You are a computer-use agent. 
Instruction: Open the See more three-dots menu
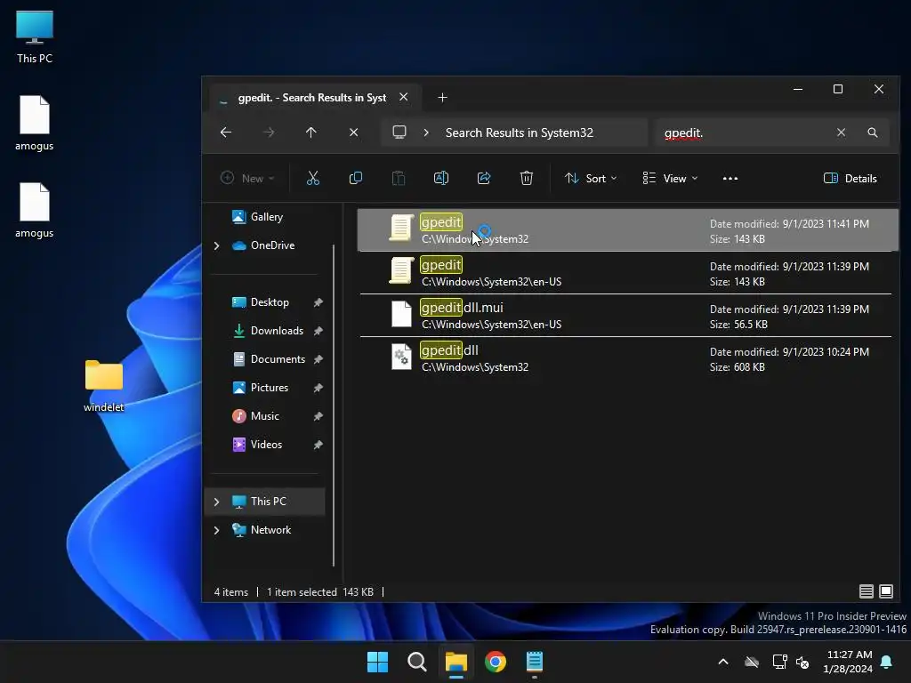point(730,178)
